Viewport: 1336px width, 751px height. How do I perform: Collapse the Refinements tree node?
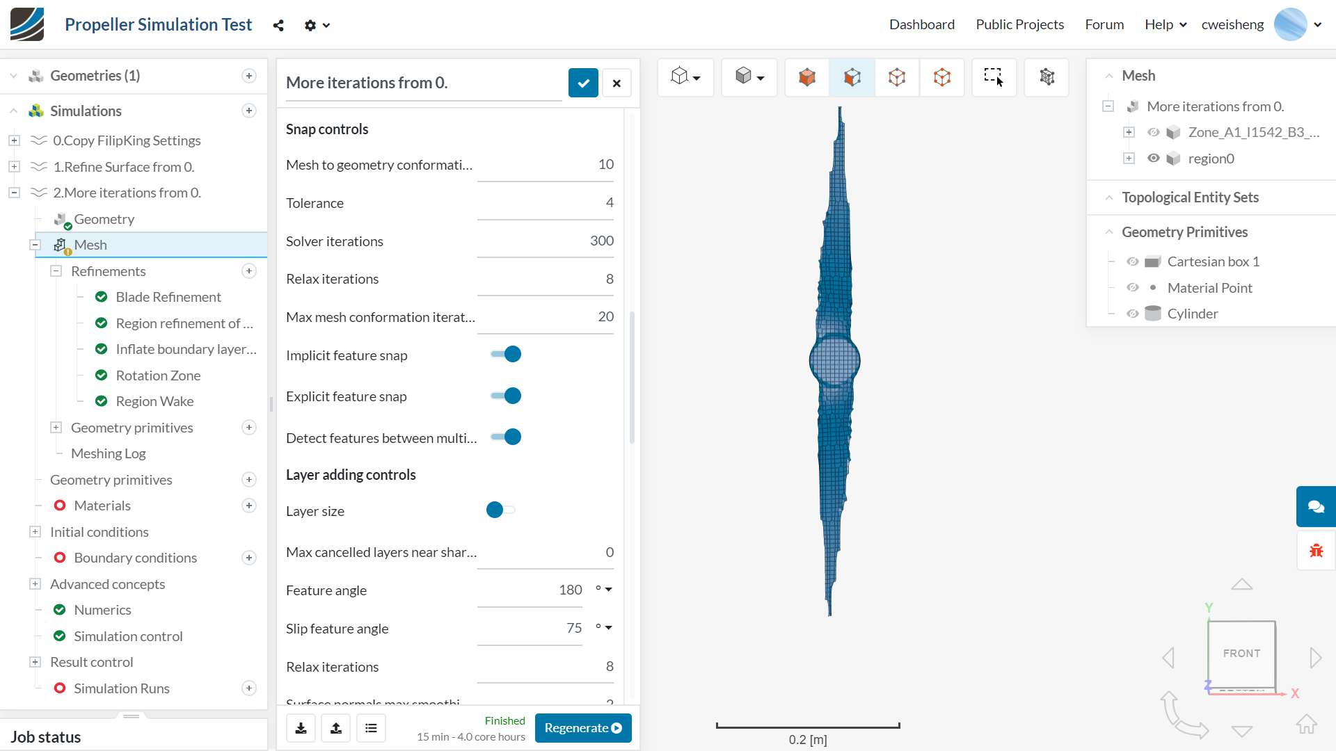(56, 271)
